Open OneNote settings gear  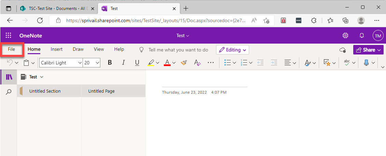tap(345, 35)
